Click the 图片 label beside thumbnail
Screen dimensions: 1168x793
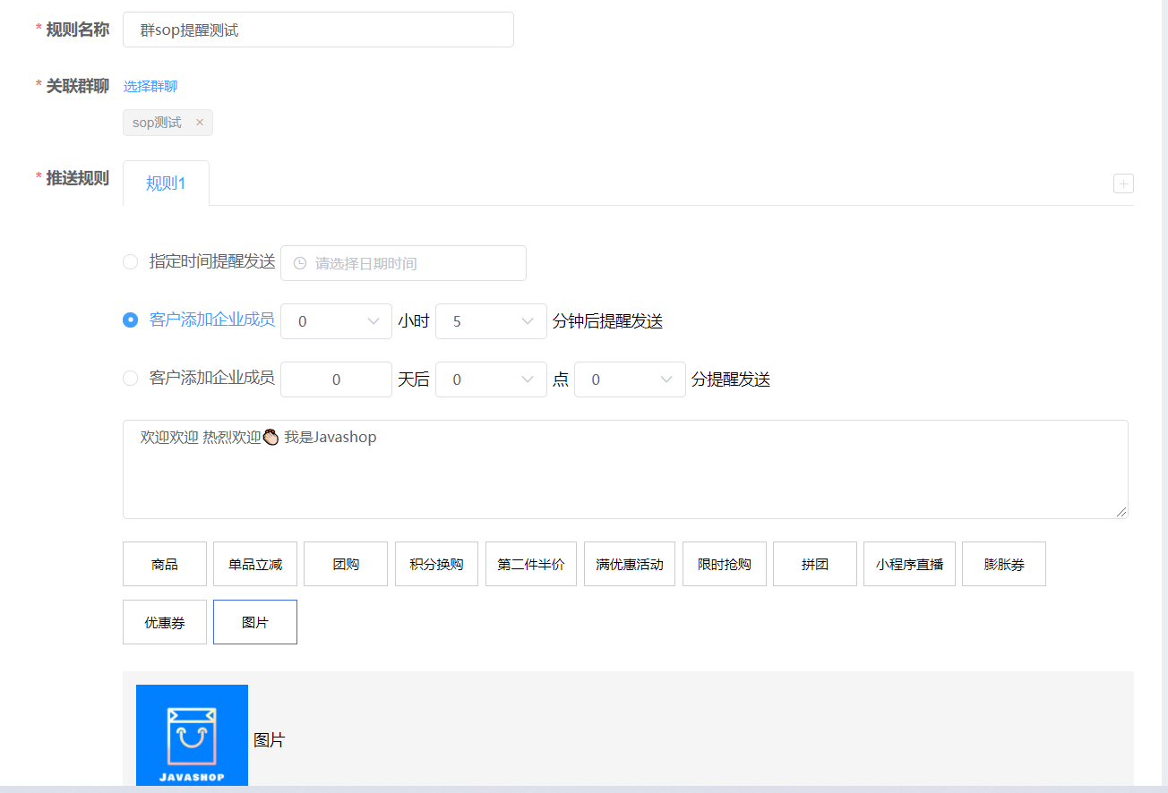click(x=269, y=740)
